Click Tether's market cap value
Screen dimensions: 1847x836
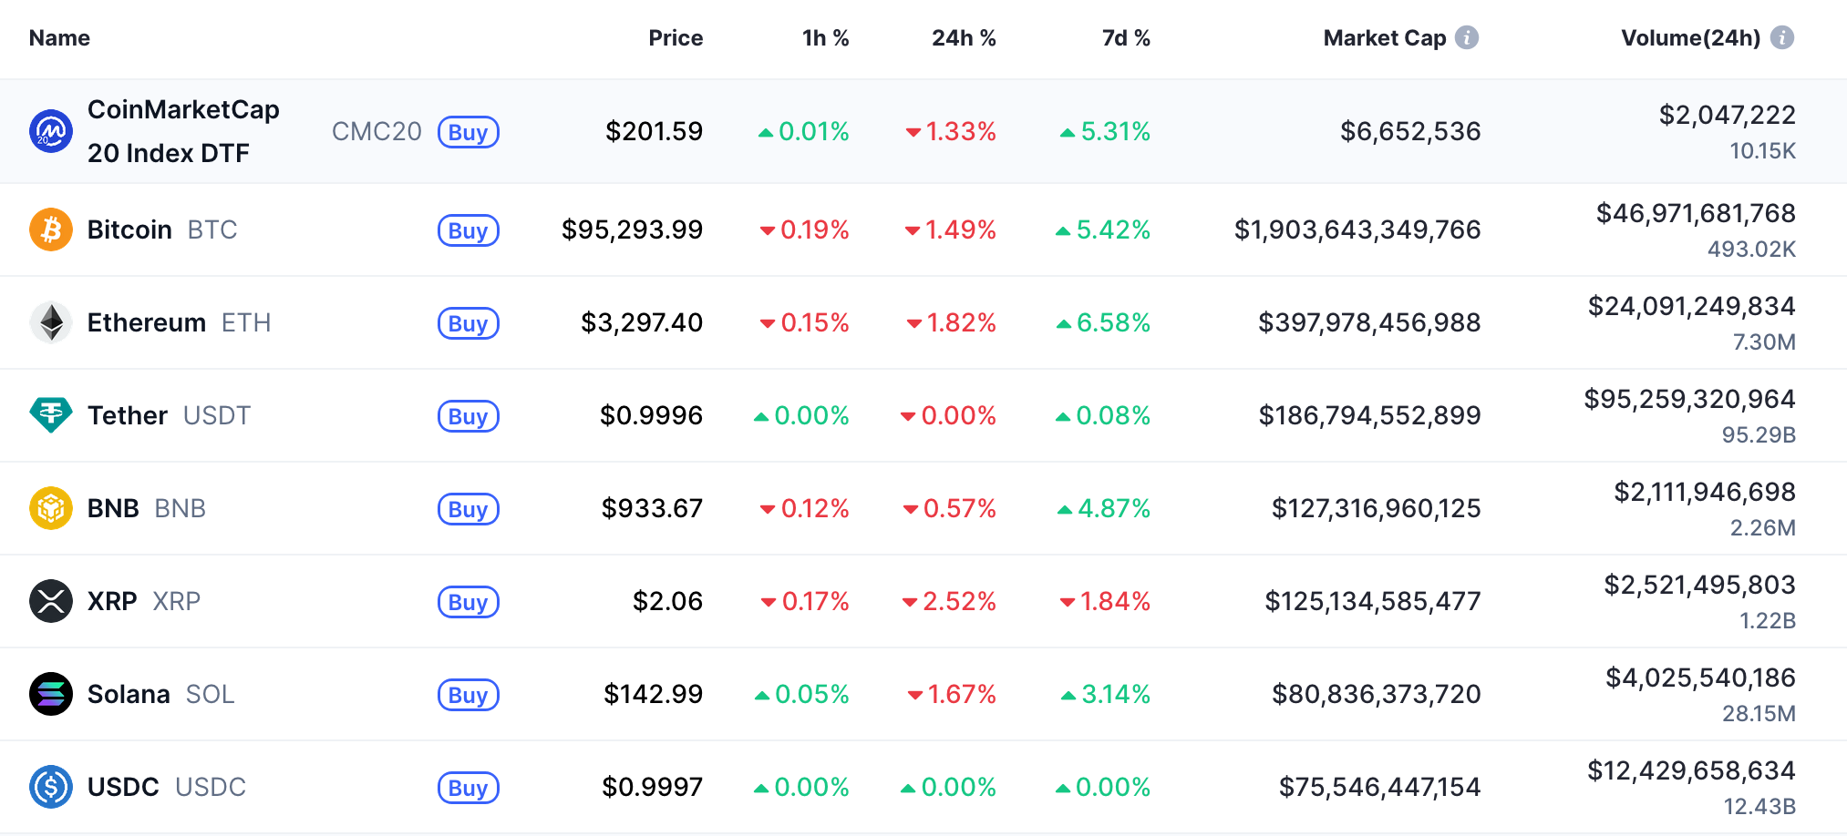(x=1369, y=415)
